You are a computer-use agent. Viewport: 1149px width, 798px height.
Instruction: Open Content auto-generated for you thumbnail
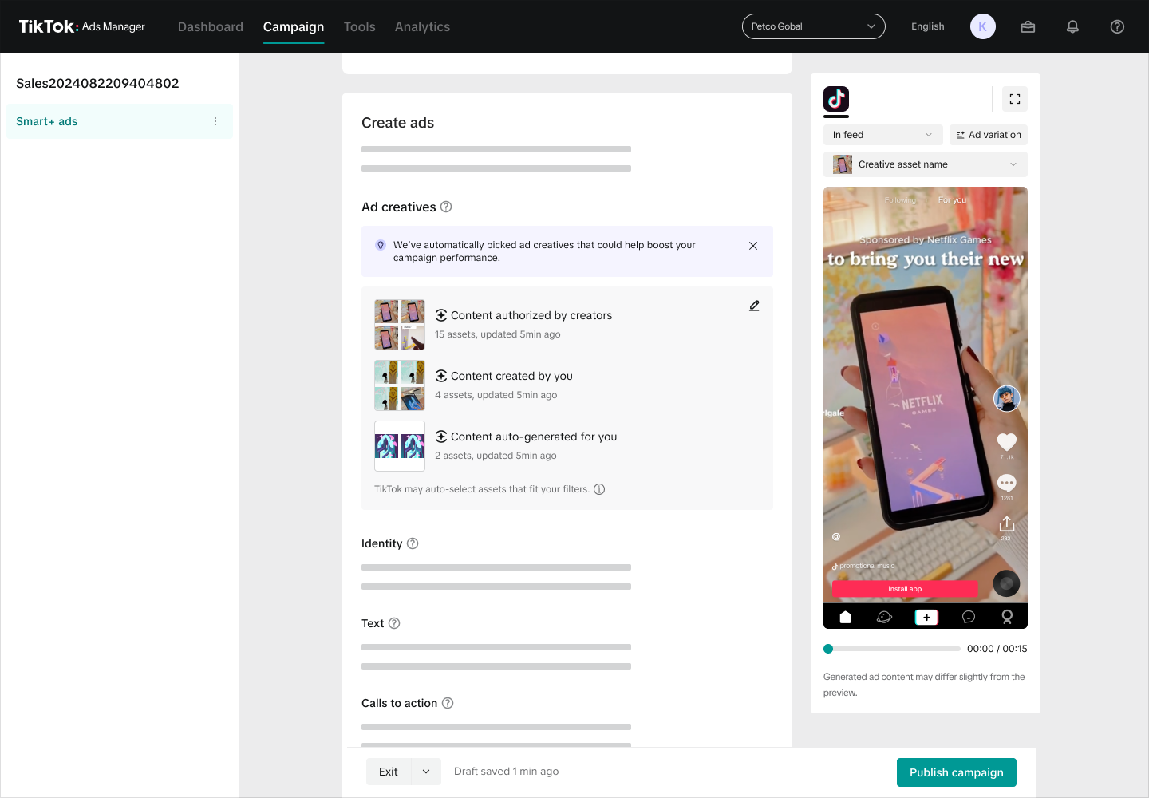tap(400, 446)
